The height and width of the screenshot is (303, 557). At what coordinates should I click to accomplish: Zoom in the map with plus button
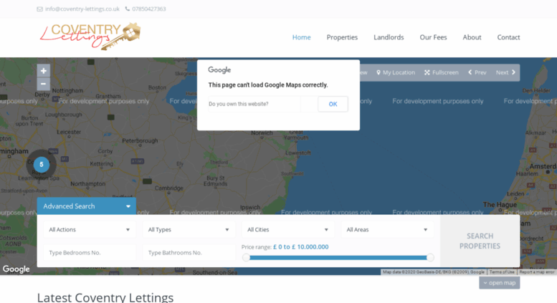pyautogui.click(x=43, y=71)
